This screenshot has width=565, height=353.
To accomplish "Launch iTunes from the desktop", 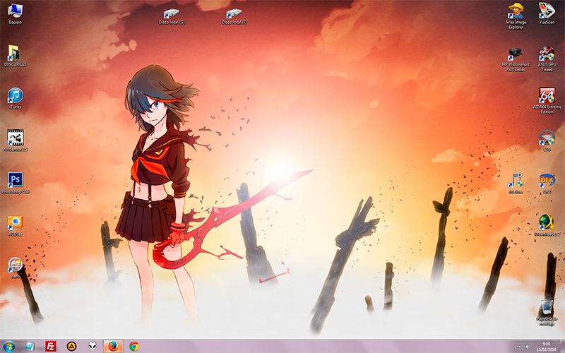I will (15, 98).
